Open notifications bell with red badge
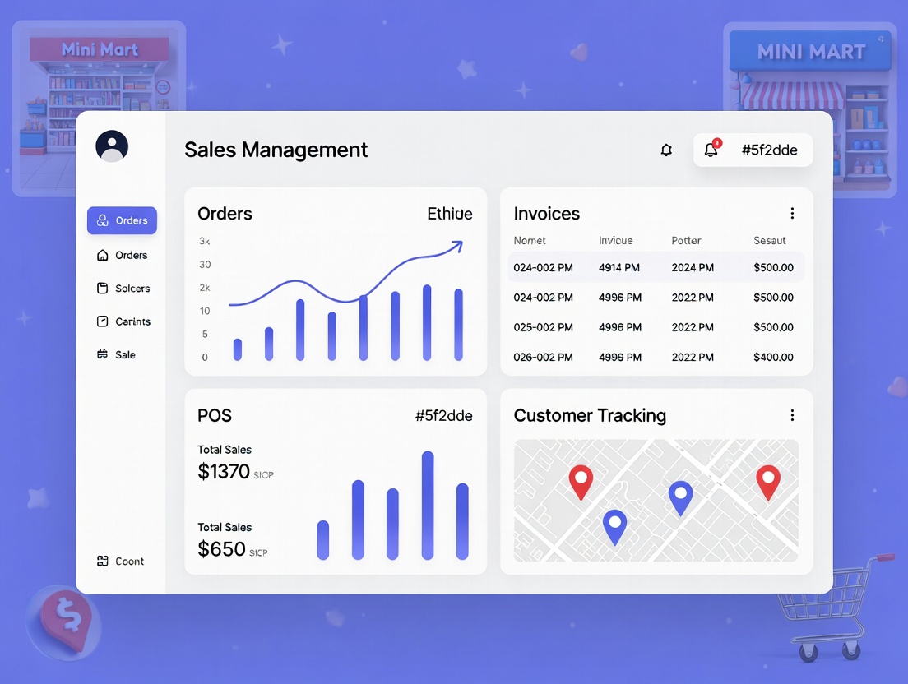 tap(711, 150)
